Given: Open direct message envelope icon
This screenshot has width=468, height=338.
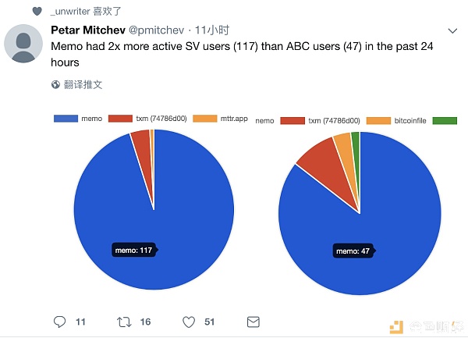Looking at the screenshot, I should [253, 322].
